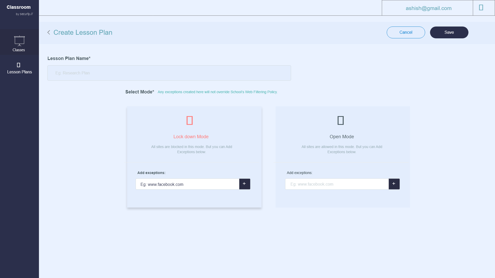Click the Lock down Mode icon

pyautogui.click(x=189, y=120)
